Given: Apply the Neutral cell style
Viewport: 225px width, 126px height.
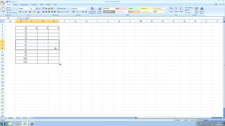Looking at the screenshot, I should 146,8.
